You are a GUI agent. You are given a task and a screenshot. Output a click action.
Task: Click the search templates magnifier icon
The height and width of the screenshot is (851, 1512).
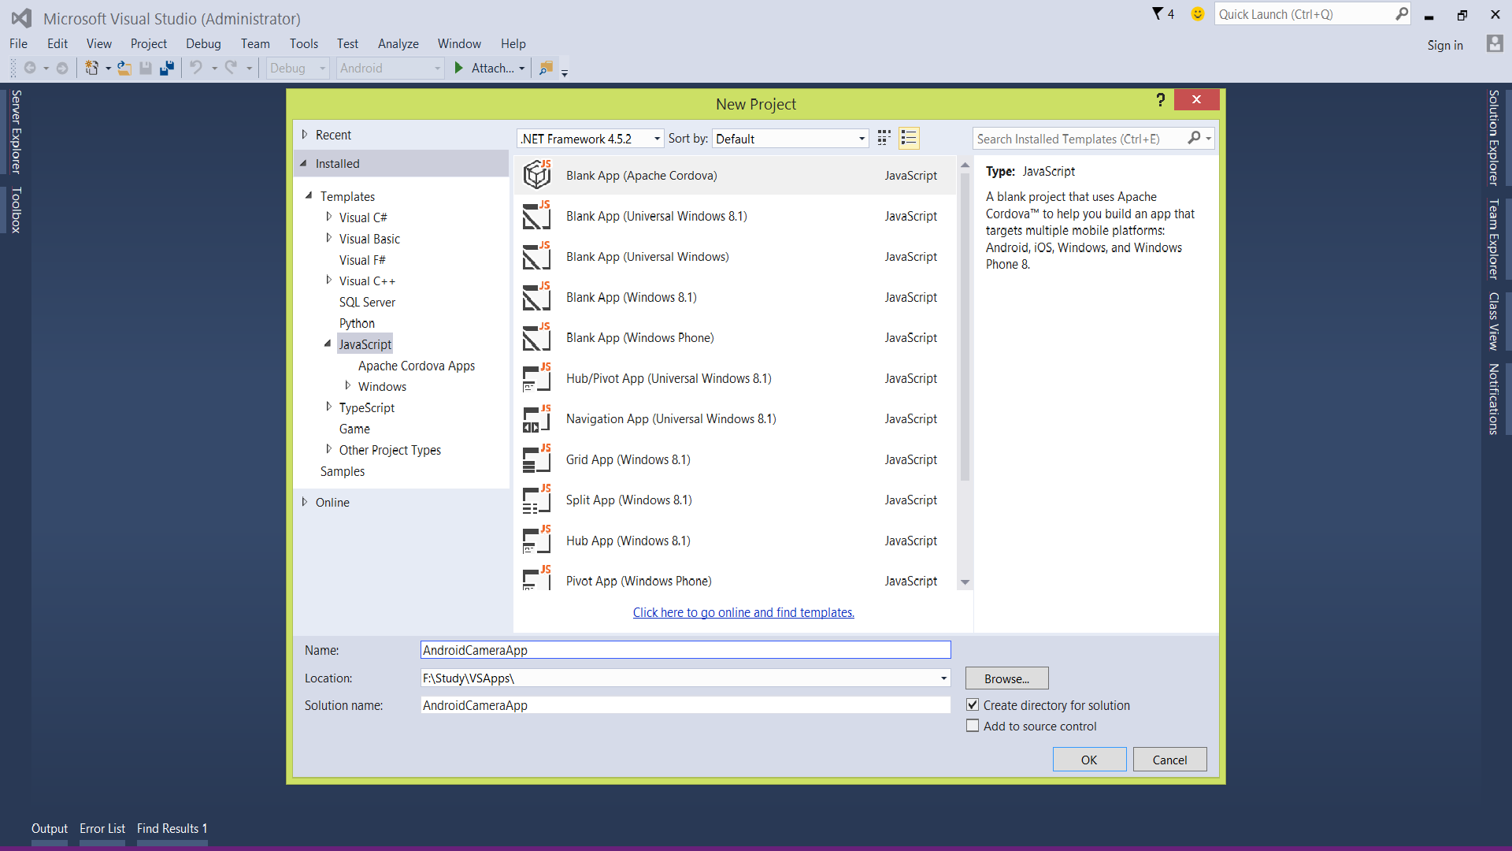coord(1195,139)
